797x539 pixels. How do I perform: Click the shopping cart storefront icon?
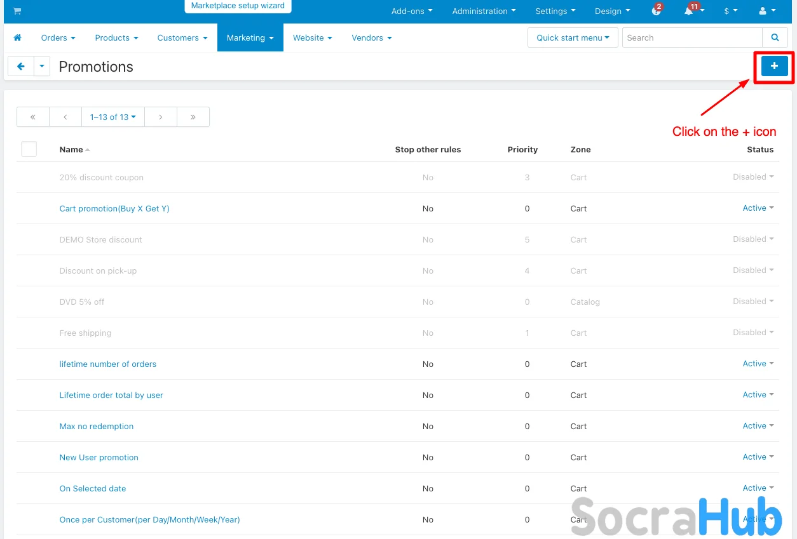(x=17, y=11)
